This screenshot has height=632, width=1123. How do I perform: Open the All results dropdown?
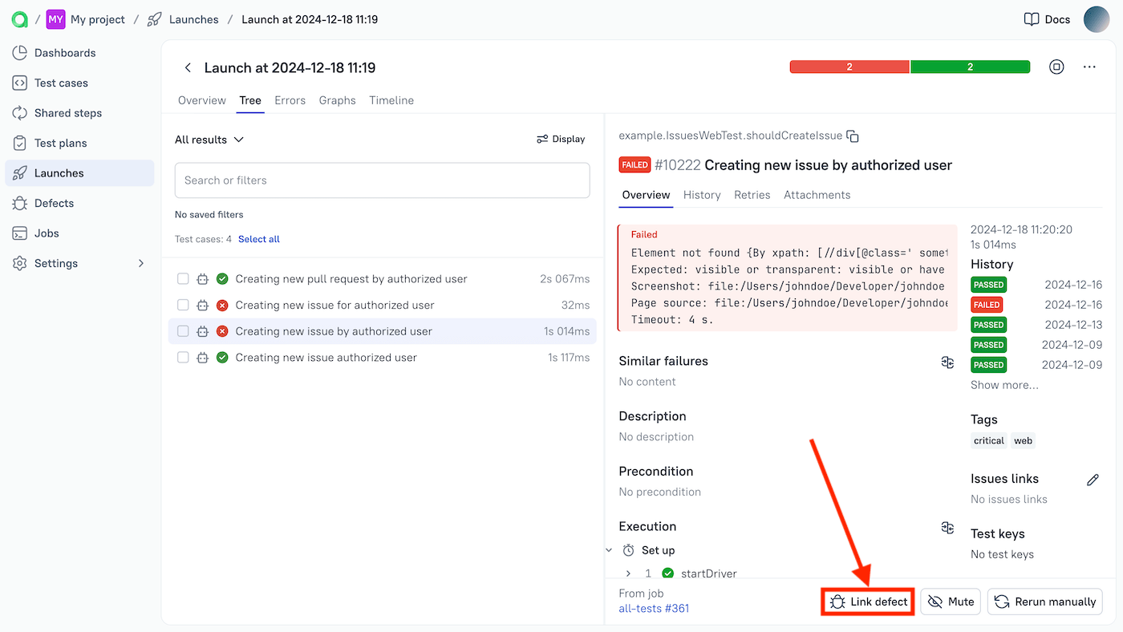click(209, 140)
